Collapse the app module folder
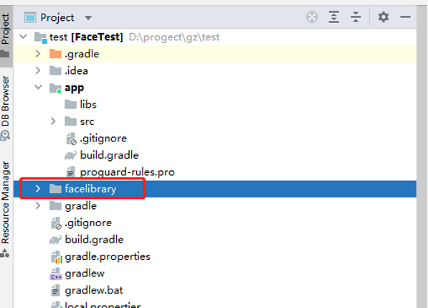This screenshot has width=428, height=308. tap(38, 88)
